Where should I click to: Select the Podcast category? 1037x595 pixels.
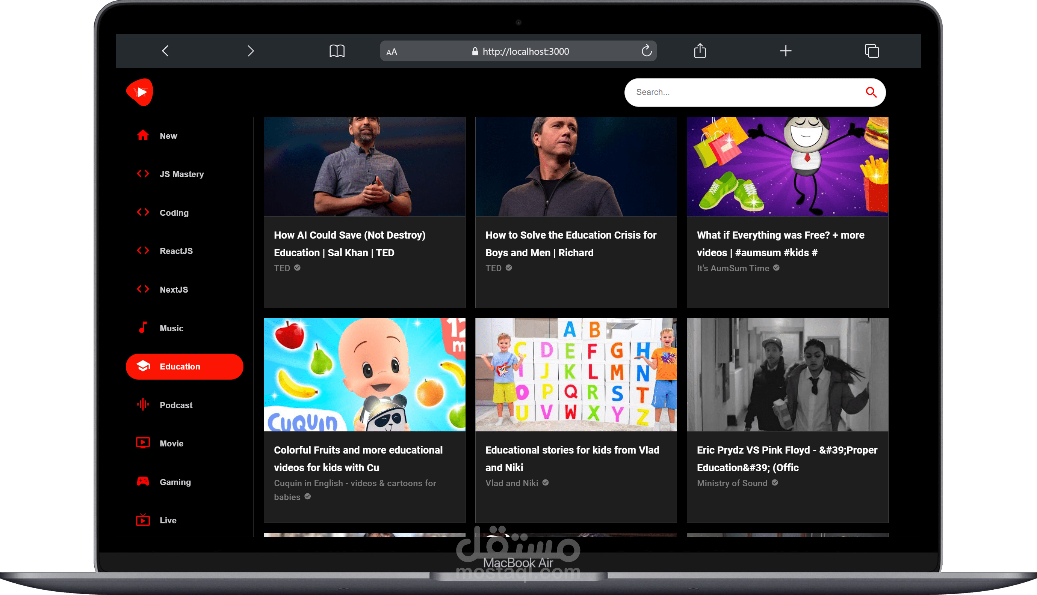[x=175, y=405]
